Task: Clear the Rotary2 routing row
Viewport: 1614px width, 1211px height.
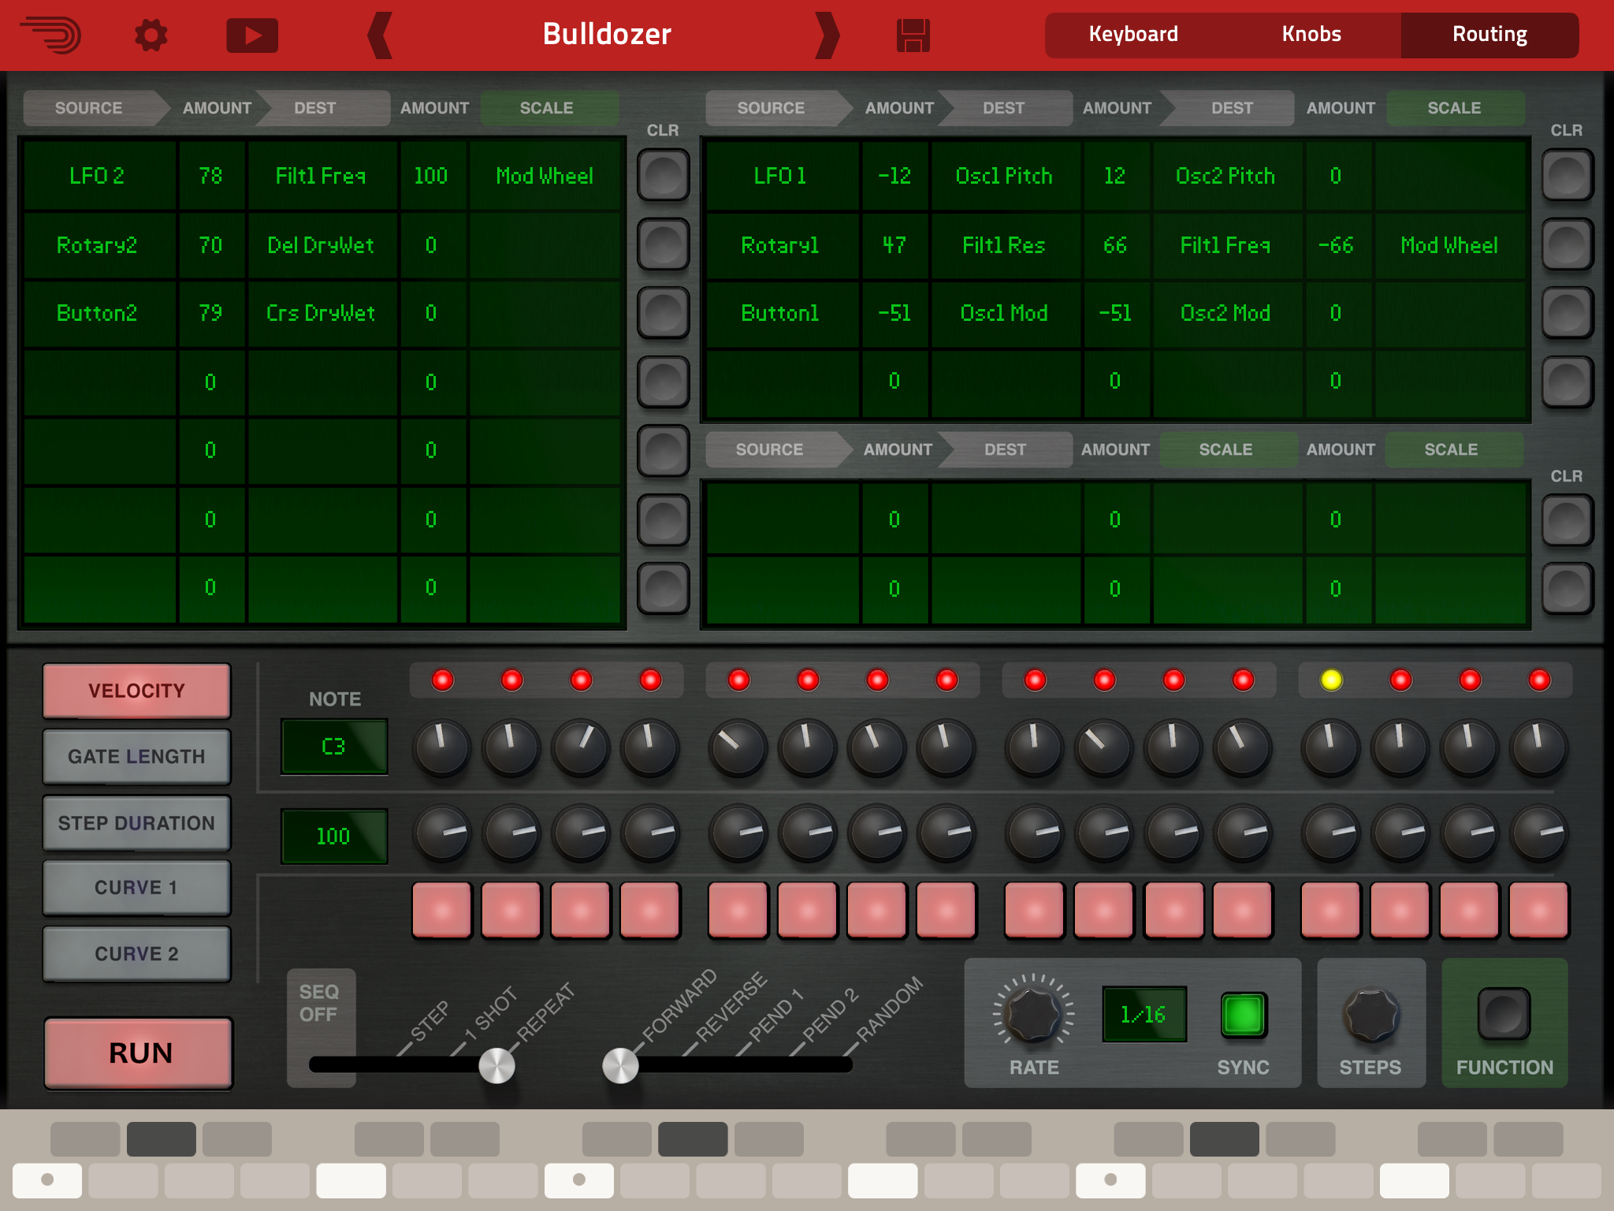Action: click(x=664, y=244)
